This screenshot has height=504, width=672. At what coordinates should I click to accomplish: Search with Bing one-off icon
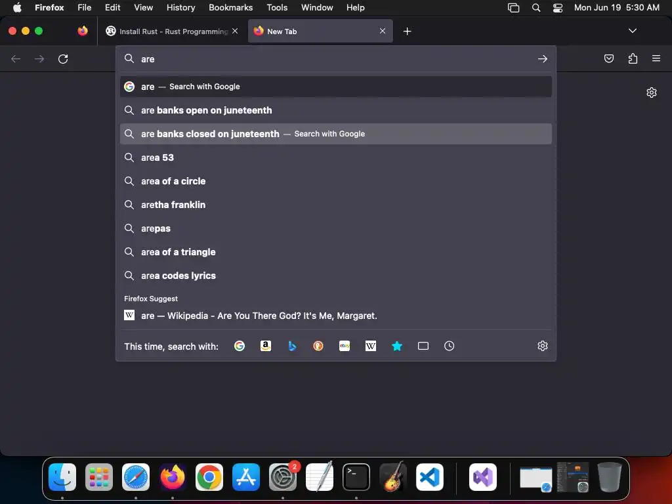pos(292,346)
